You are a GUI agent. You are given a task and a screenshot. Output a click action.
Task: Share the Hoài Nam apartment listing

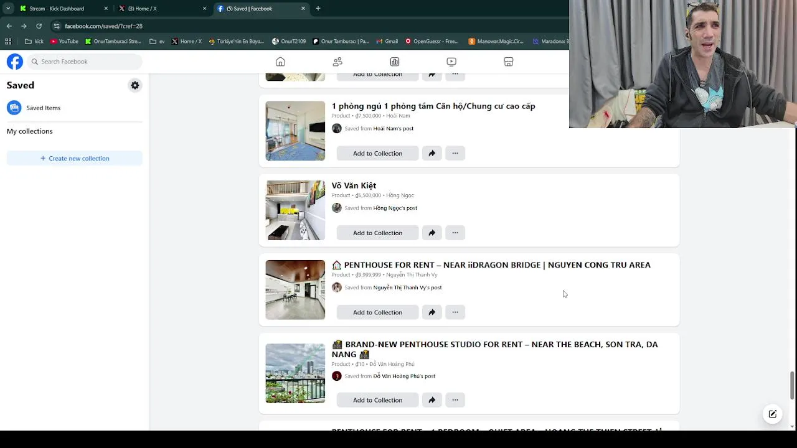(432, 153)
